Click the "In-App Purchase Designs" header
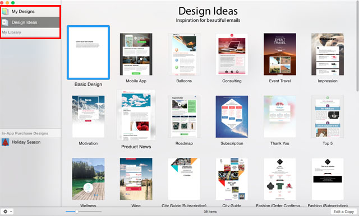This screenshot has width=359, height=216. [25, 133]
